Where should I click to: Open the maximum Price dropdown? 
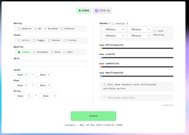click(x=48, y=96)
